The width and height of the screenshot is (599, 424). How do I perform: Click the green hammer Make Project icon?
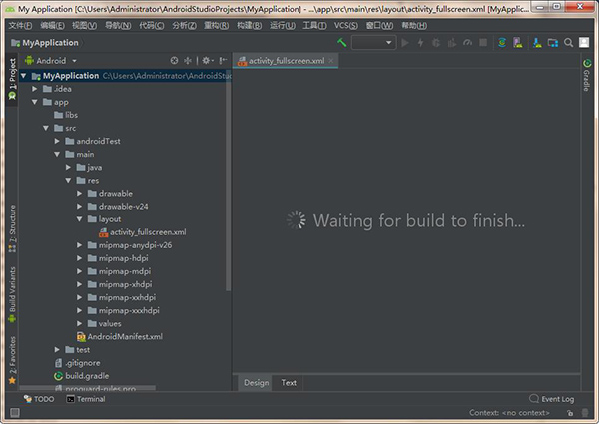pyautogui.click(x=341, y=42)
